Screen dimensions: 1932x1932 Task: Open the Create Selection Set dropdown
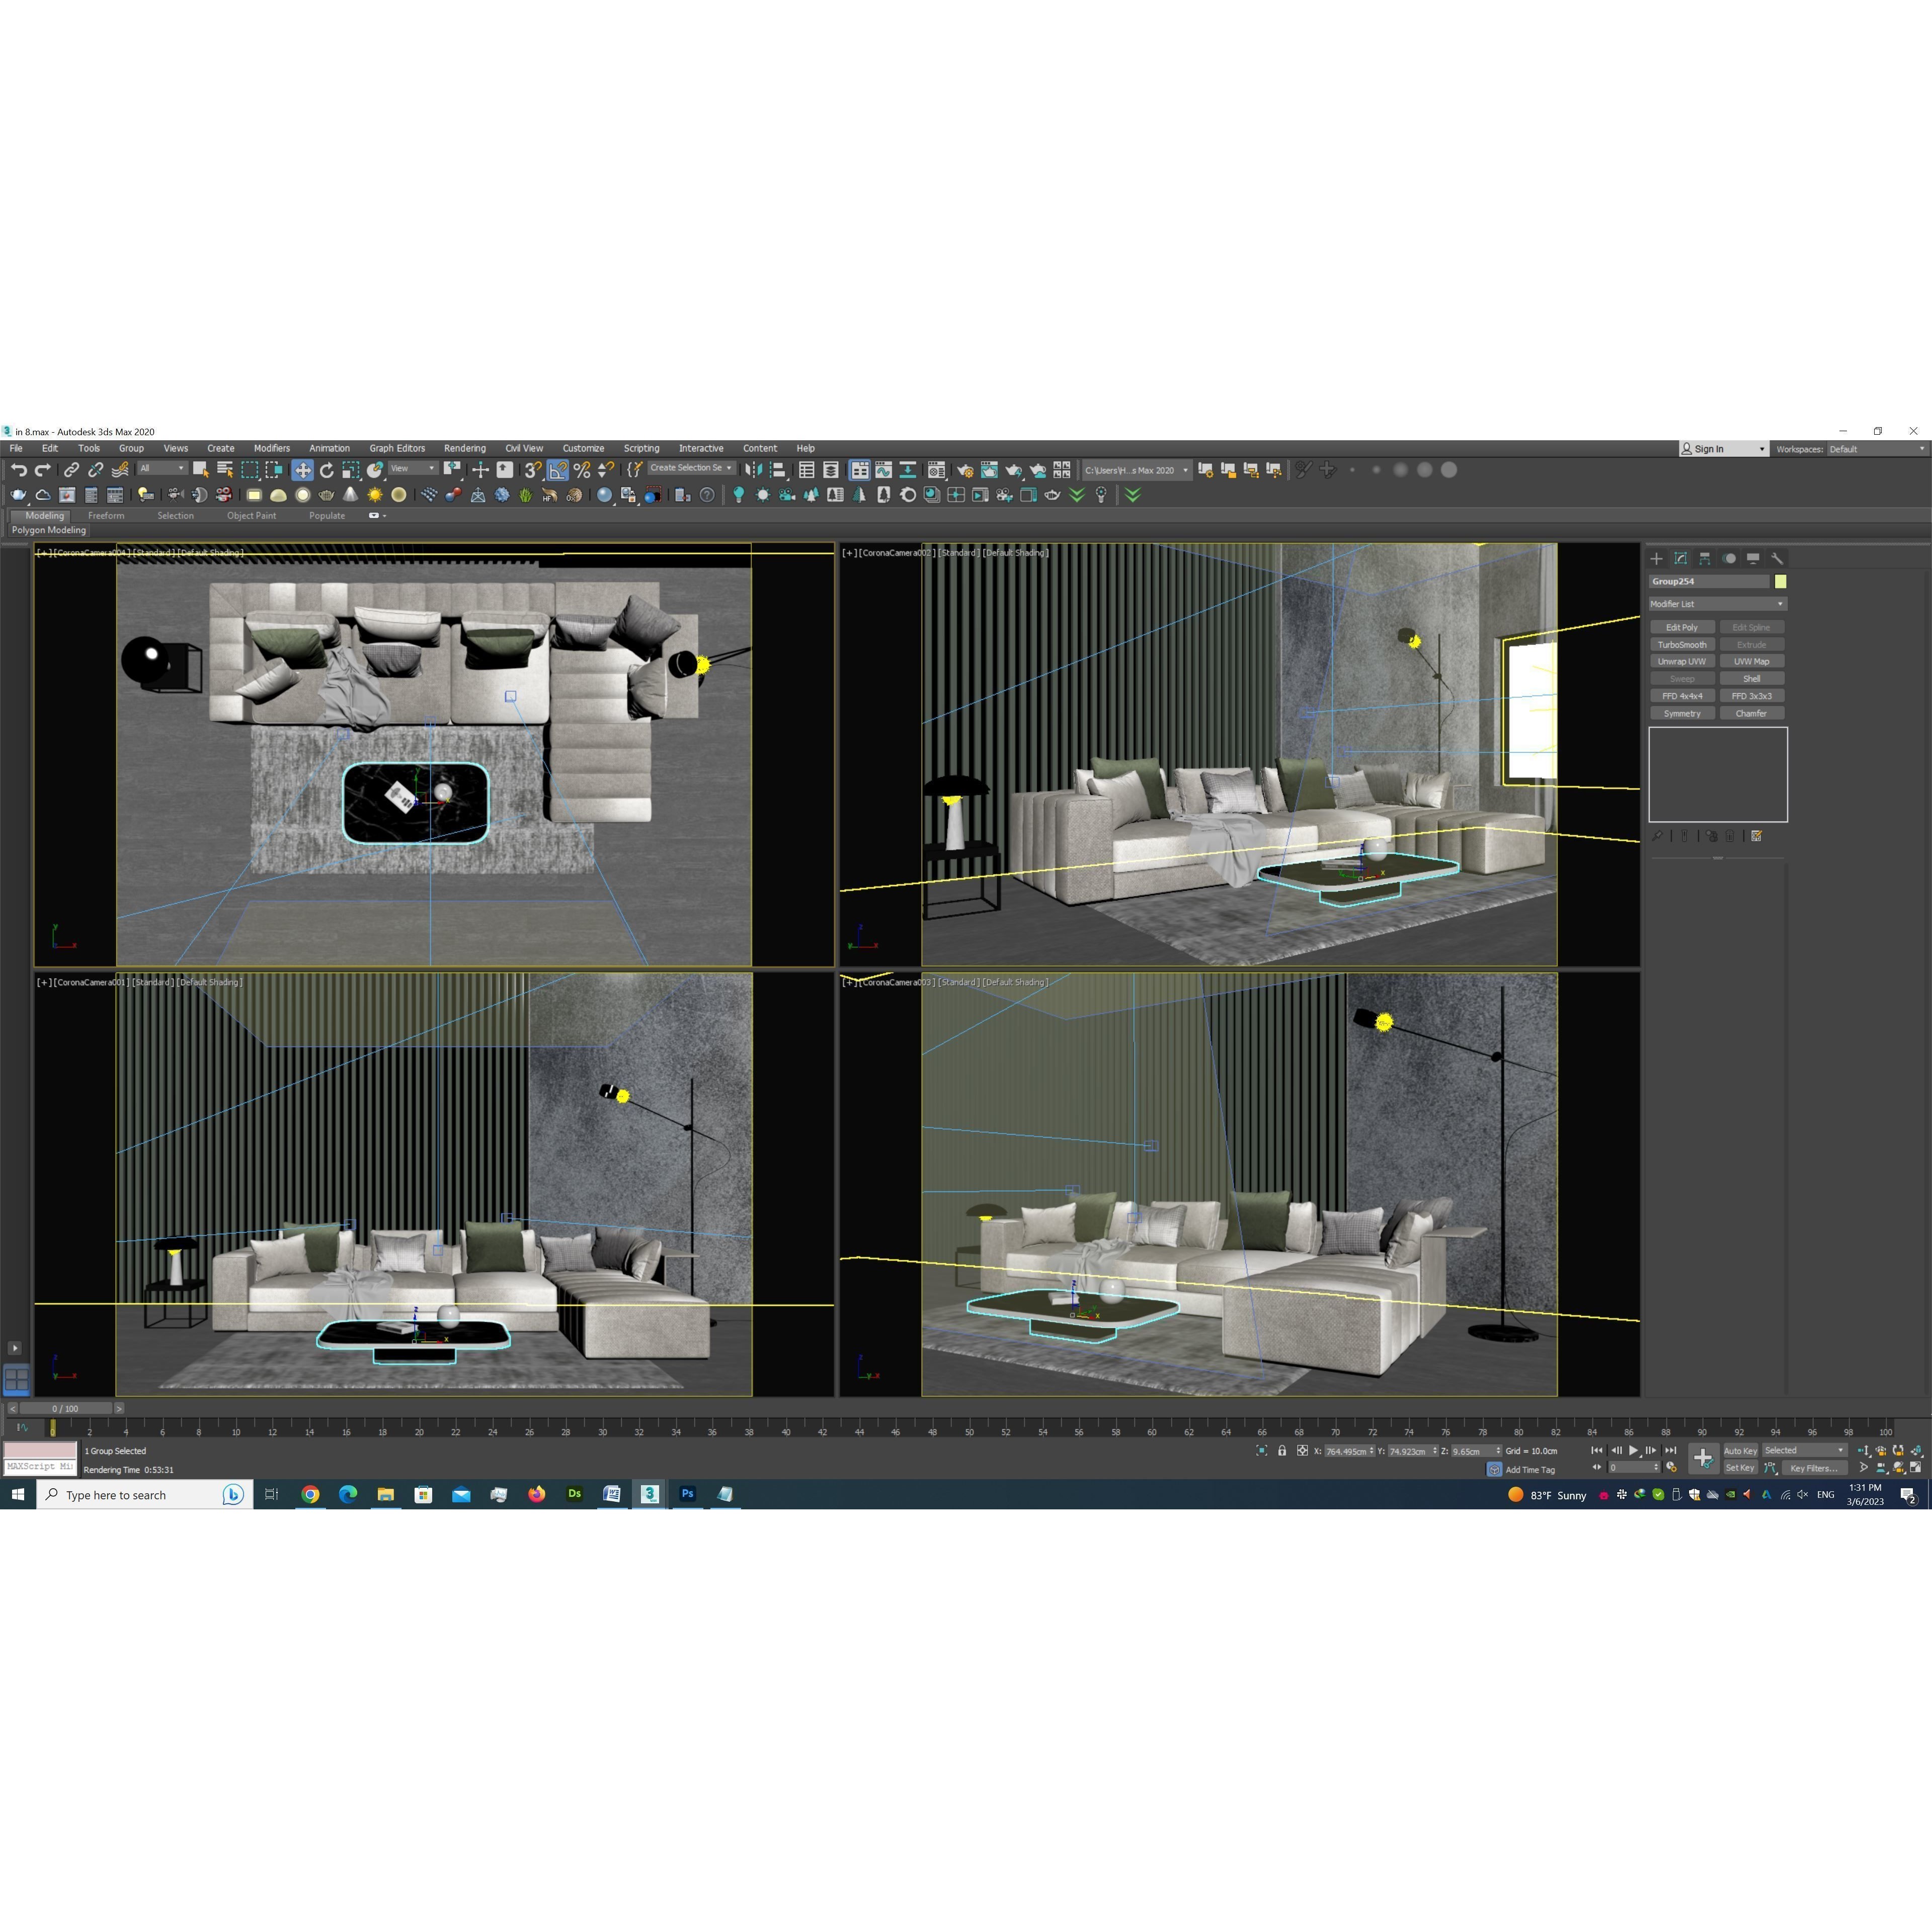point(691,469)
